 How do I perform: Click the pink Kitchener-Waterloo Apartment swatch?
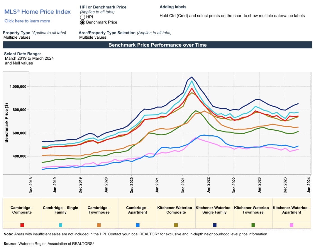pos(292,225)
